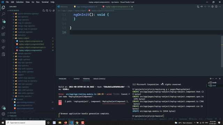The image size is (223, 125).
Task: Select the node terminal instance
Action: click(214, 83)
